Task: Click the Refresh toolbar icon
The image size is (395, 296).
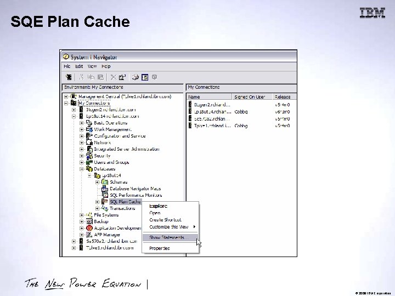Action: pos(136,77)
